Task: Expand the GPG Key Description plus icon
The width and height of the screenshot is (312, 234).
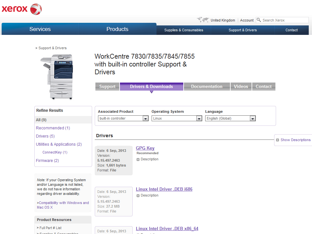Action: click(138, 159)
